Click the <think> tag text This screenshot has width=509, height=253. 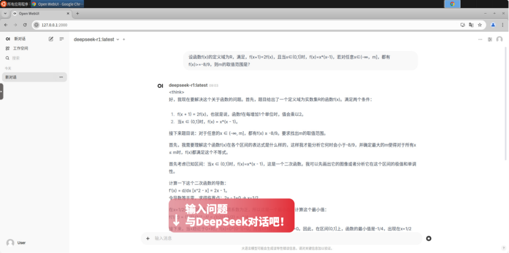pyautogui.click(x=177, y=92)
